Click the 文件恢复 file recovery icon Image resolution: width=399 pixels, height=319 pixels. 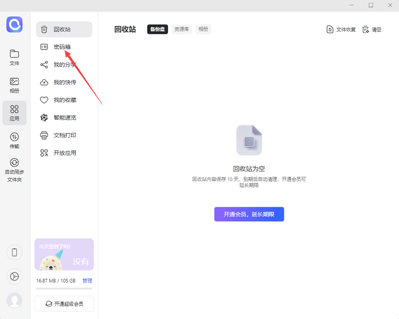tap(341, 29)
